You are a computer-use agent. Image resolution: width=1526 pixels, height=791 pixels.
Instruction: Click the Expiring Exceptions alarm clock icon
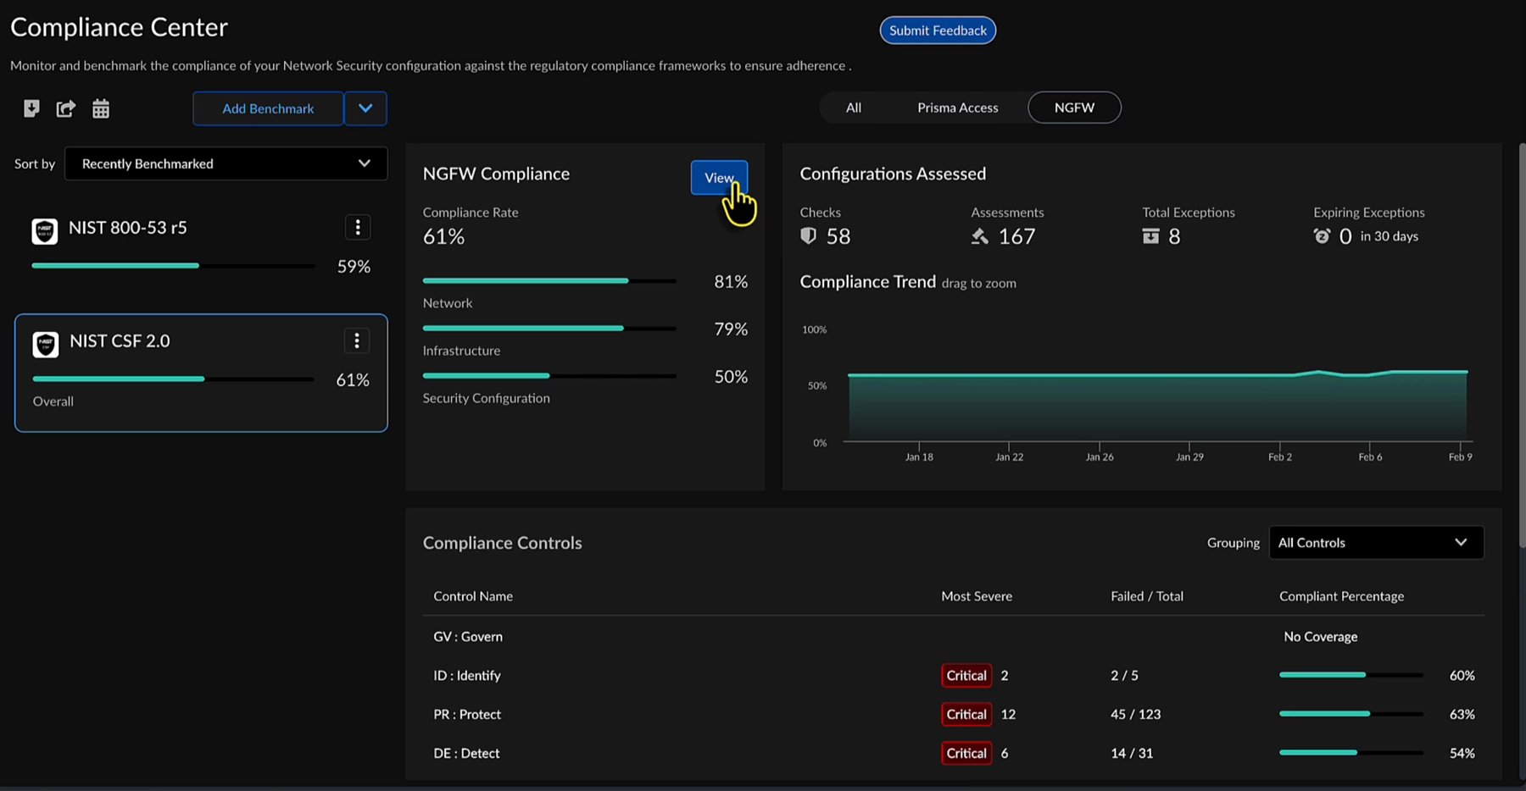[x=1322, y=236]
